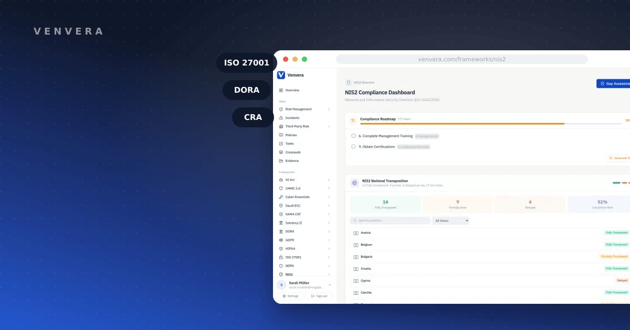
Task: Select the Cyber Essentials key icon
Action: pyautogui.click(x=281, y=197)
